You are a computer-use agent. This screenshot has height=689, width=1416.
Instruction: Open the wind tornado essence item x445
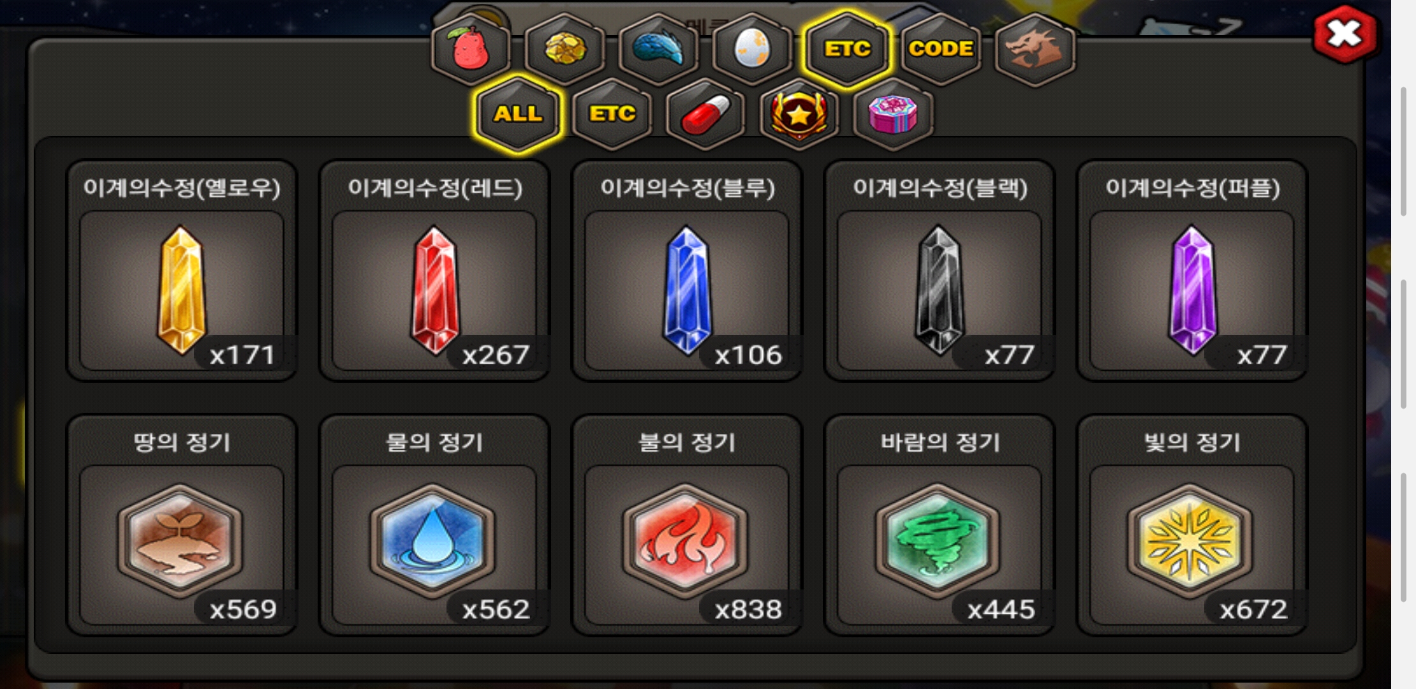[940, 525]
